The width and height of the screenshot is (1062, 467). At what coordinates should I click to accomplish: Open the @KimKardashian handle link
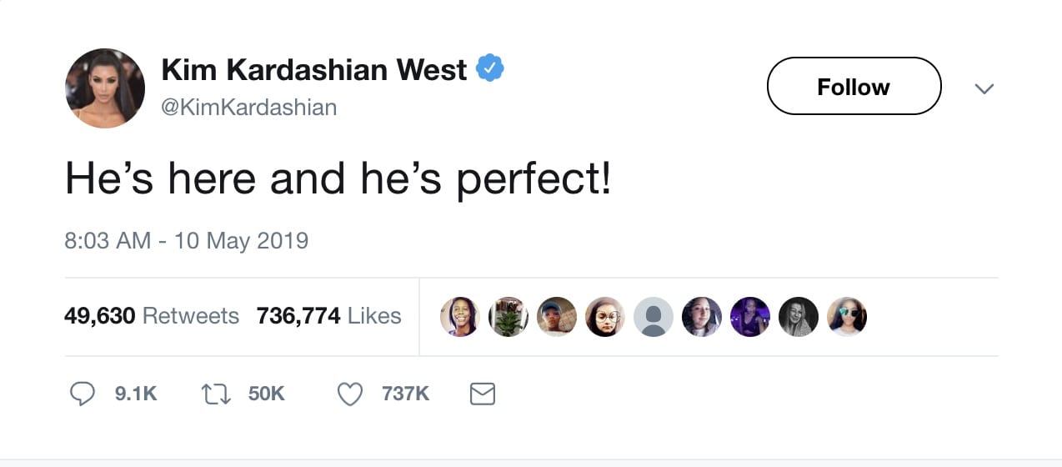point(248,107)
